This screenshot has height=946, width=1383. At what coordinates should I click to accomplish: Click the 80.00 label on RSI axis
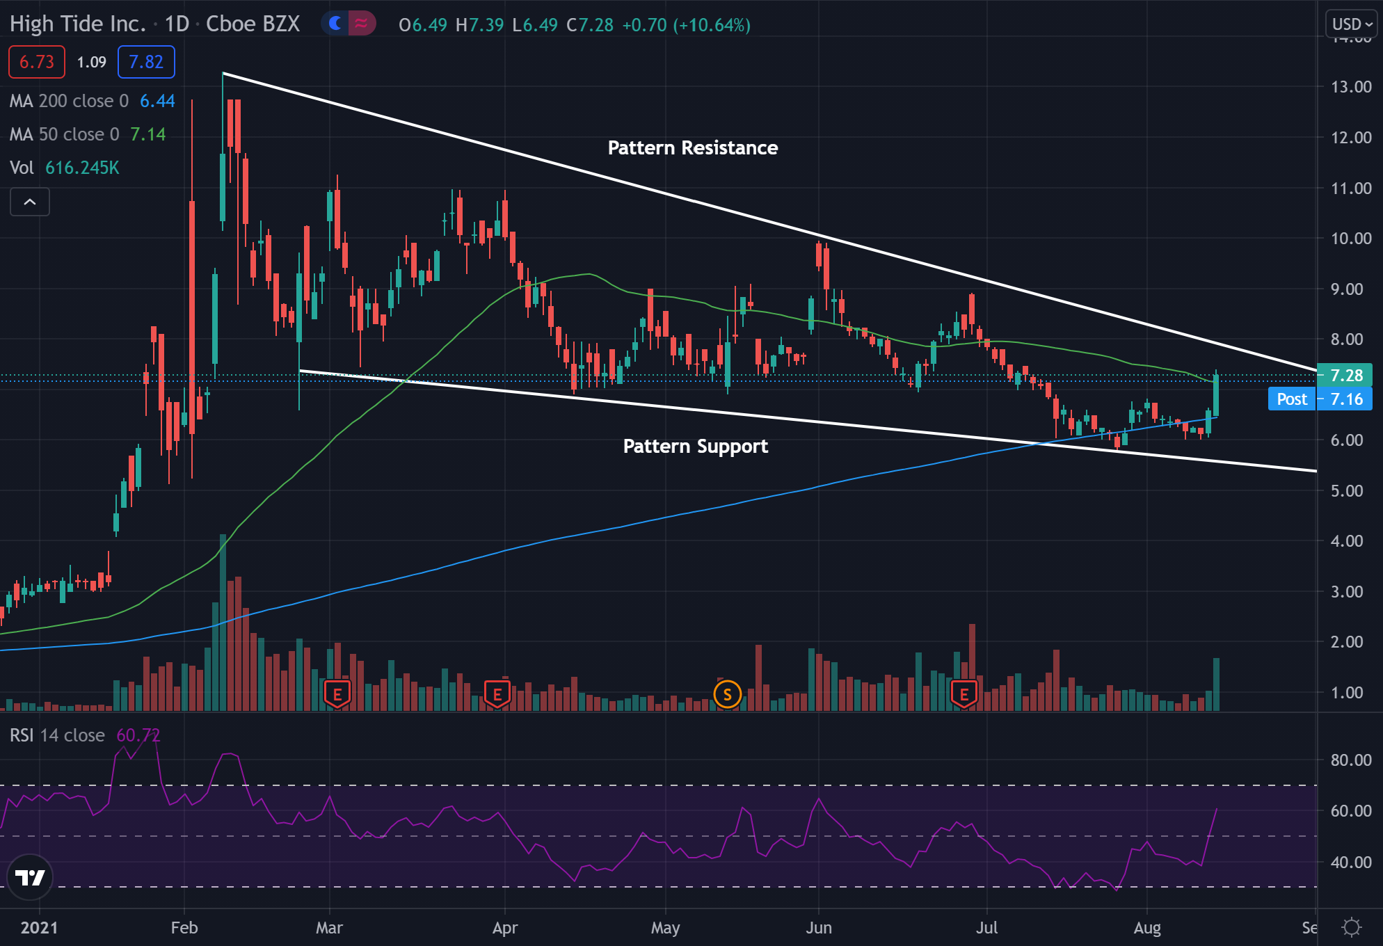click(x=1351, y=760)
